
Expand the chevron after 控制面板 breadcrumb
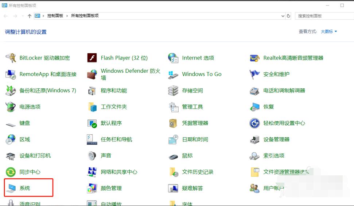click(x=67, y=16)
